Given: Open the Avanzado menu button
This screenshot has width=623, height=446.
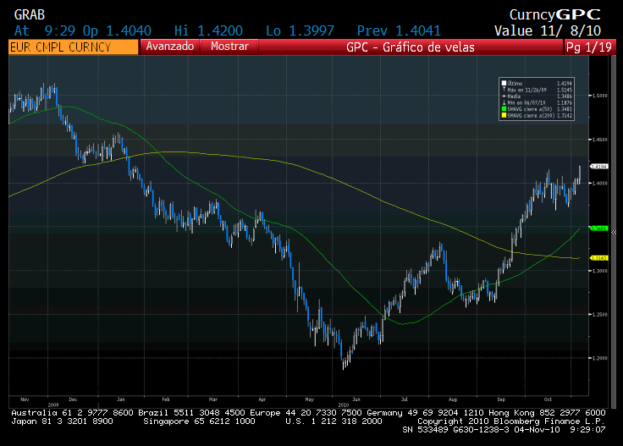Looking at the screenshot, I should [169, 47].
